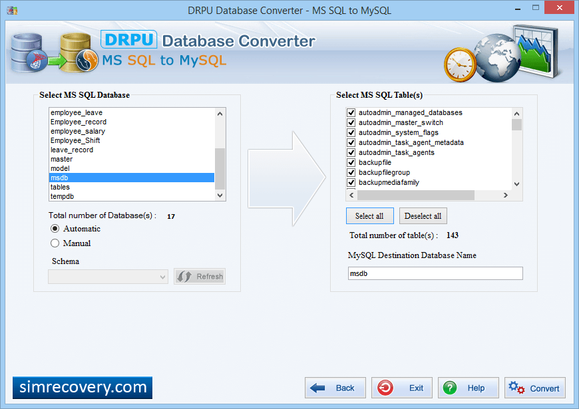The width and height of the screenshot is (579, 409).
Task: Uncheck the backupfilegroup table
Action: point(351,172)
